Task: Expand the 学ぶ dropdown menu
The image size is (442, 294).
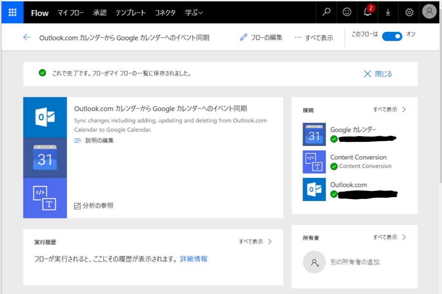Action: point(194,13)
